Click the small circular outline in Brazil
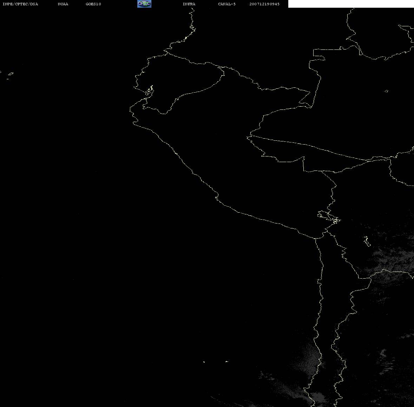Screen dimensions: 414x407 [x=386, y=91]
